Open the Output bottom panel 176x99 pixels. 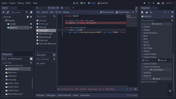(x=40, y=95)
